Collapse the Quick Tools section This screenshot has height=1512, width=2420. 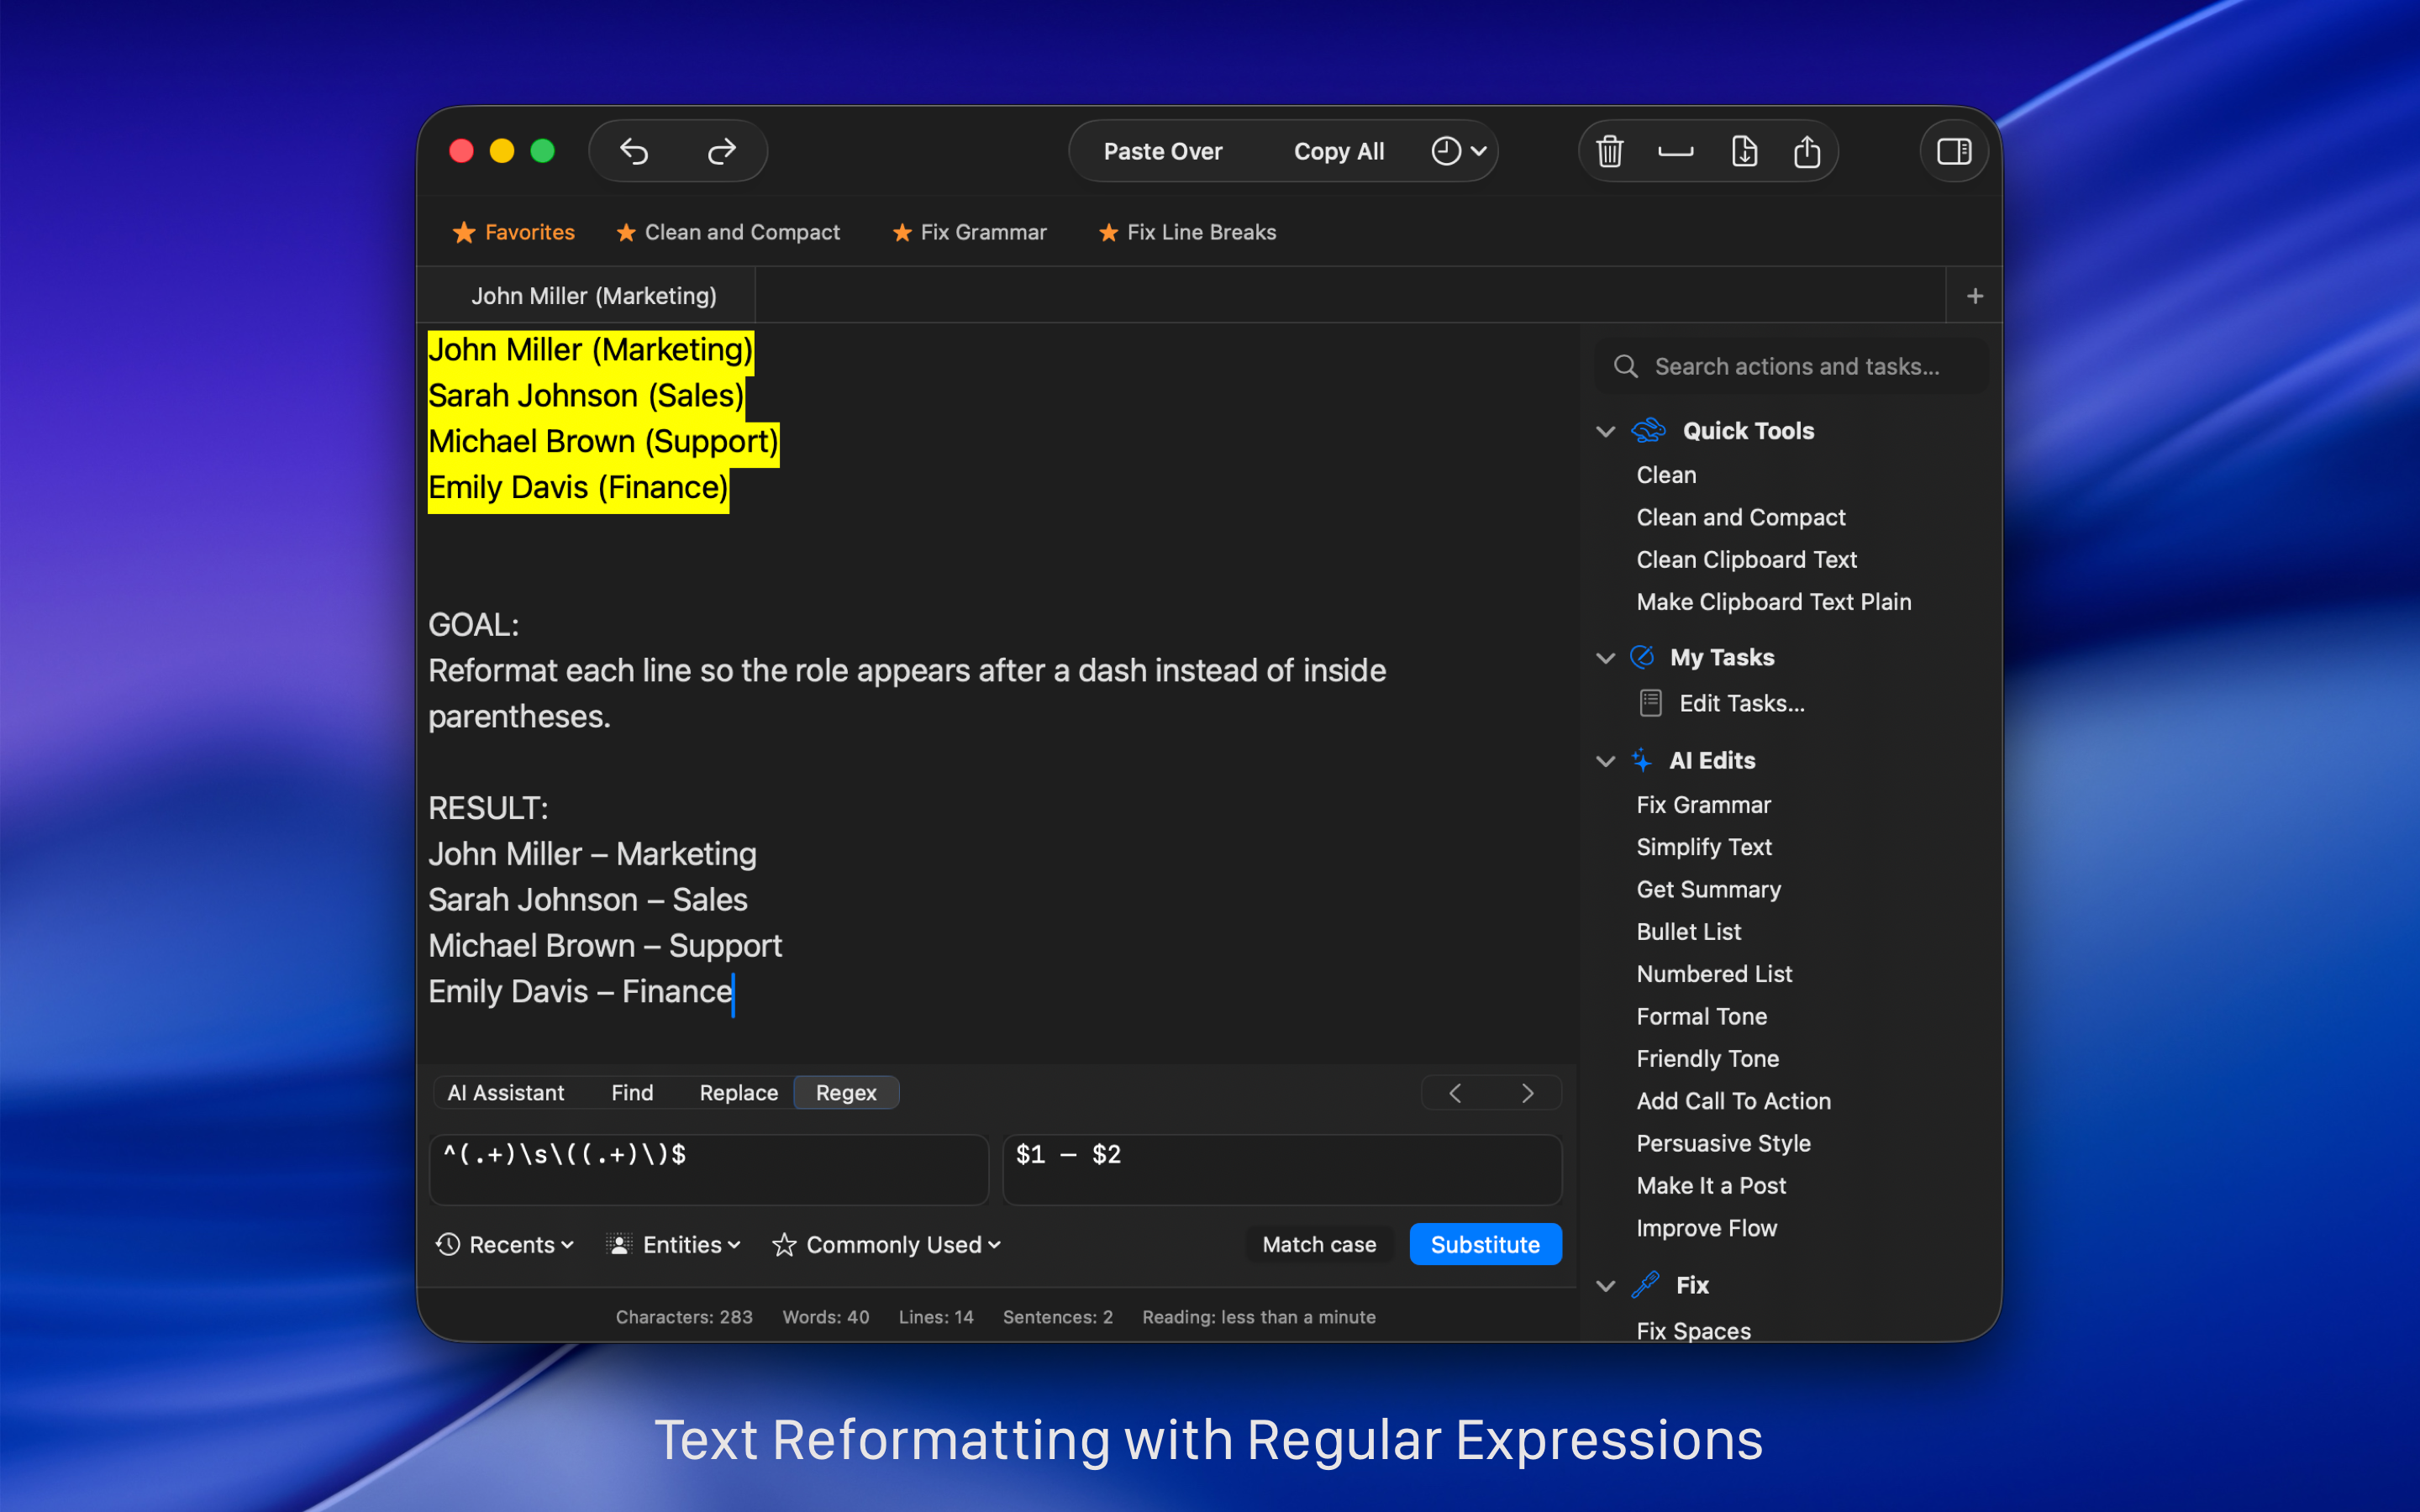tap(1606, 431)
